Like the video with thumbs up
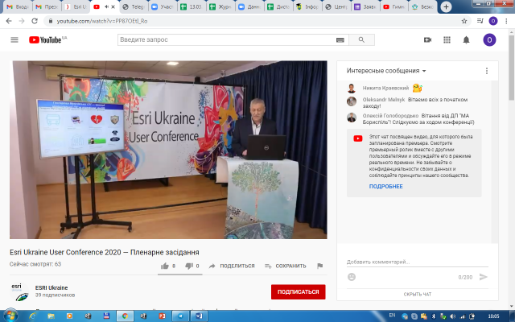The width and height of the screenshot is (515, 322). [x=164, y=266]
